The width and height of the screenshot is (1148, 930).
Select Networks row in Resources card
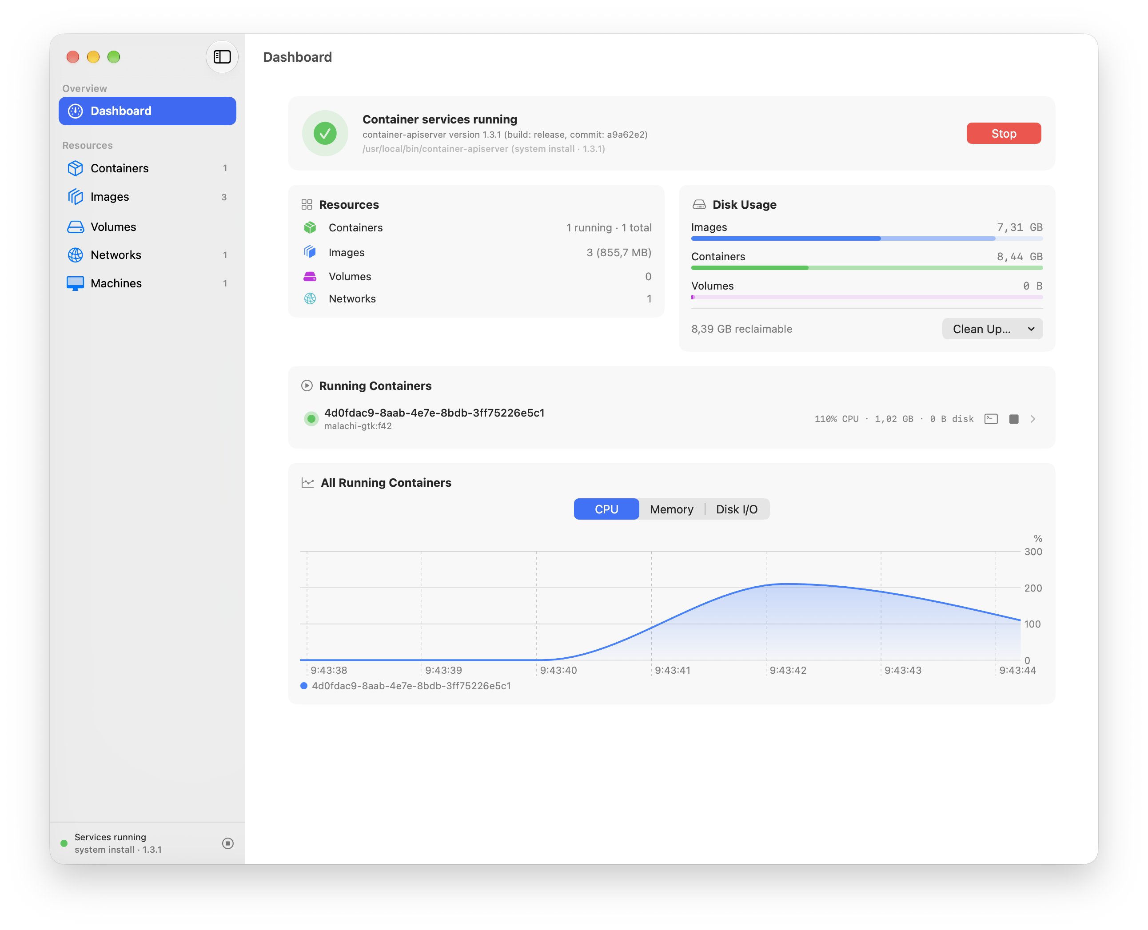477,299
